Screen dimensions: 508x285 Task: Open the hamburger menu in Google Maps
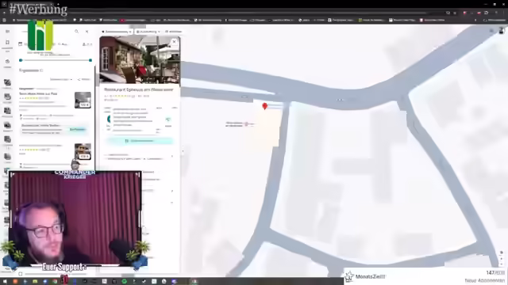[7, 32]
